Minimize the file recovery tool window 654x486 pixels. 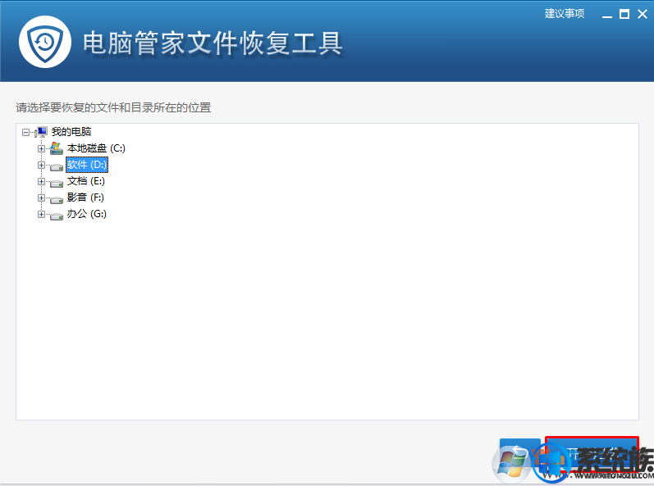607,16
